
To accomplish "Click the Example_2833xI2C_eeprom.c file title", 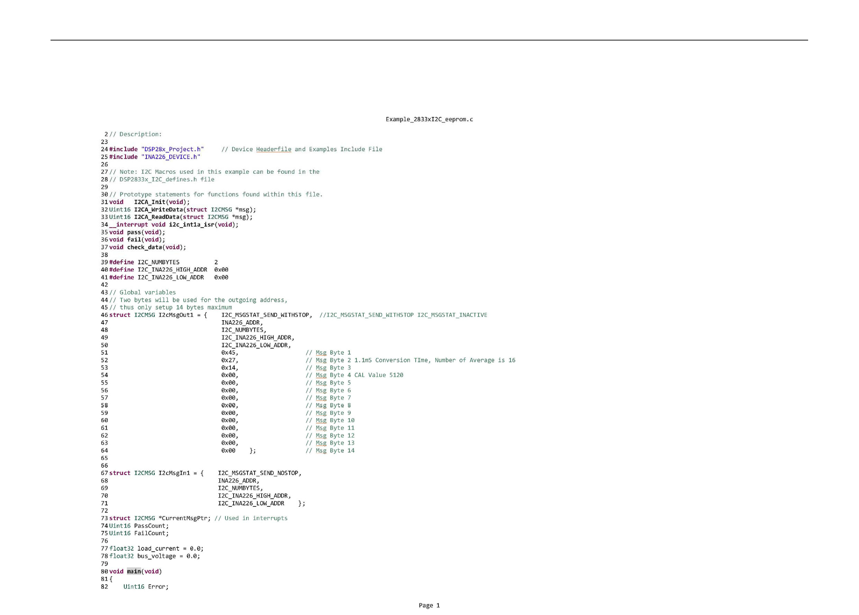I will click(x=429, y=119).
